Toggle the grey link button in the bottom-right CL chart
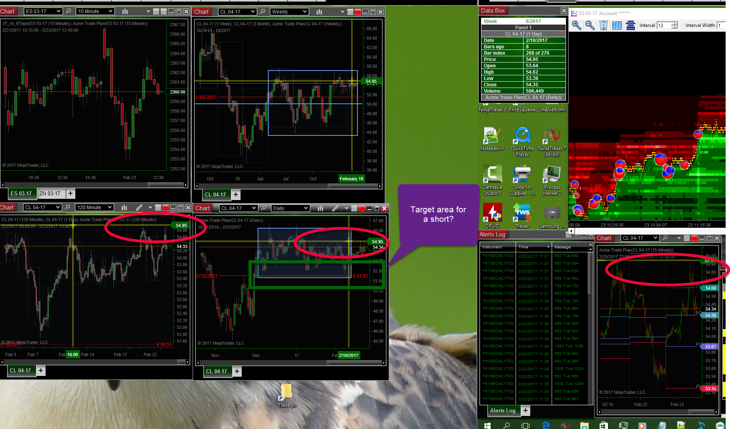Screen dimensions: 730x429 coord(687,238)
